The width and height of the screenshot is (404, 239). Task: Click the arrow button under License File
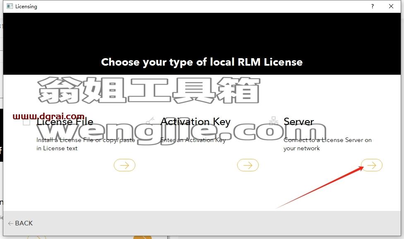pyautogui.click(x=125, y=165)
